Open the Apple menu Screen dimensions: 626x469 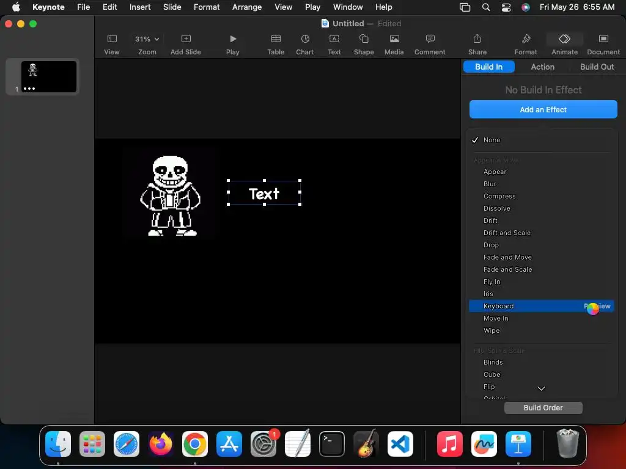(16, 7)
